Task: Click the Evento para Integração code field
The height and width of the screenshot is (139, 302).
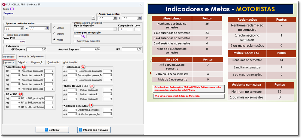Action: click(x=77, y=36)
